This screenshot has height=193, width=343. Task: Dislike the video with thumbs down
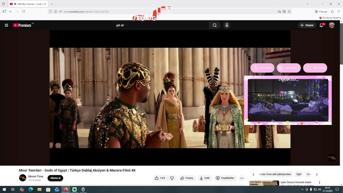(172, 178)
